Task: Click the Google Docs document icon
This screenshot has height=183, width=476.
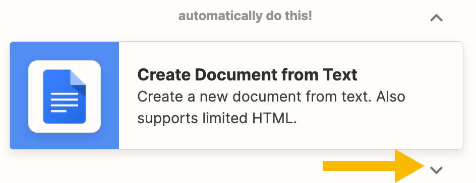Action: [x=65, y=97]
